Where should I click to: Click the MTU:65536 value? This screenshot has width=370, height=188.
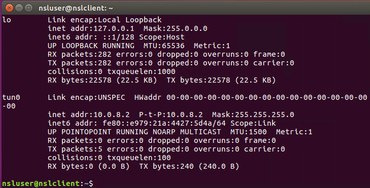(x=164, y=46)
